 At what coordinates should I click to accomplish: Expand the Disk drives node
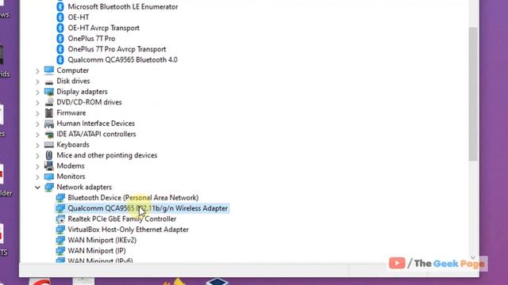pos(37,82)
